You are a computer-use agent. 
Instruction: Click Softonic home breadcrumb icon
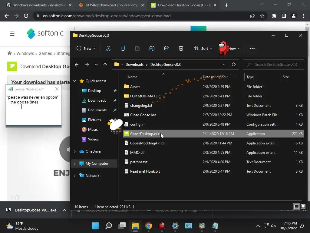9,53
